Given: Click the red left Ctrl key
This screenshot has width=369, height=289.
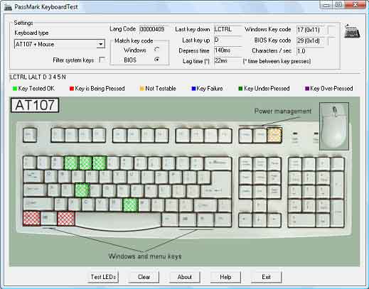Looking at the screenshot, I should tap(31, 219).
